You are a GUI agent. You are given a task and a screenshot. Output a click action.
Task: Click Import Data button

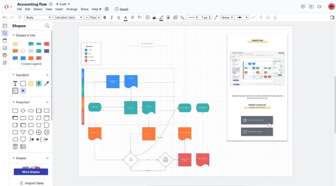(x=31, y=183)
